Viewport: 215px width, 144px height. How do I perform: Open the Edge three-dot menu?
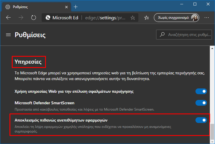point(207,18)
